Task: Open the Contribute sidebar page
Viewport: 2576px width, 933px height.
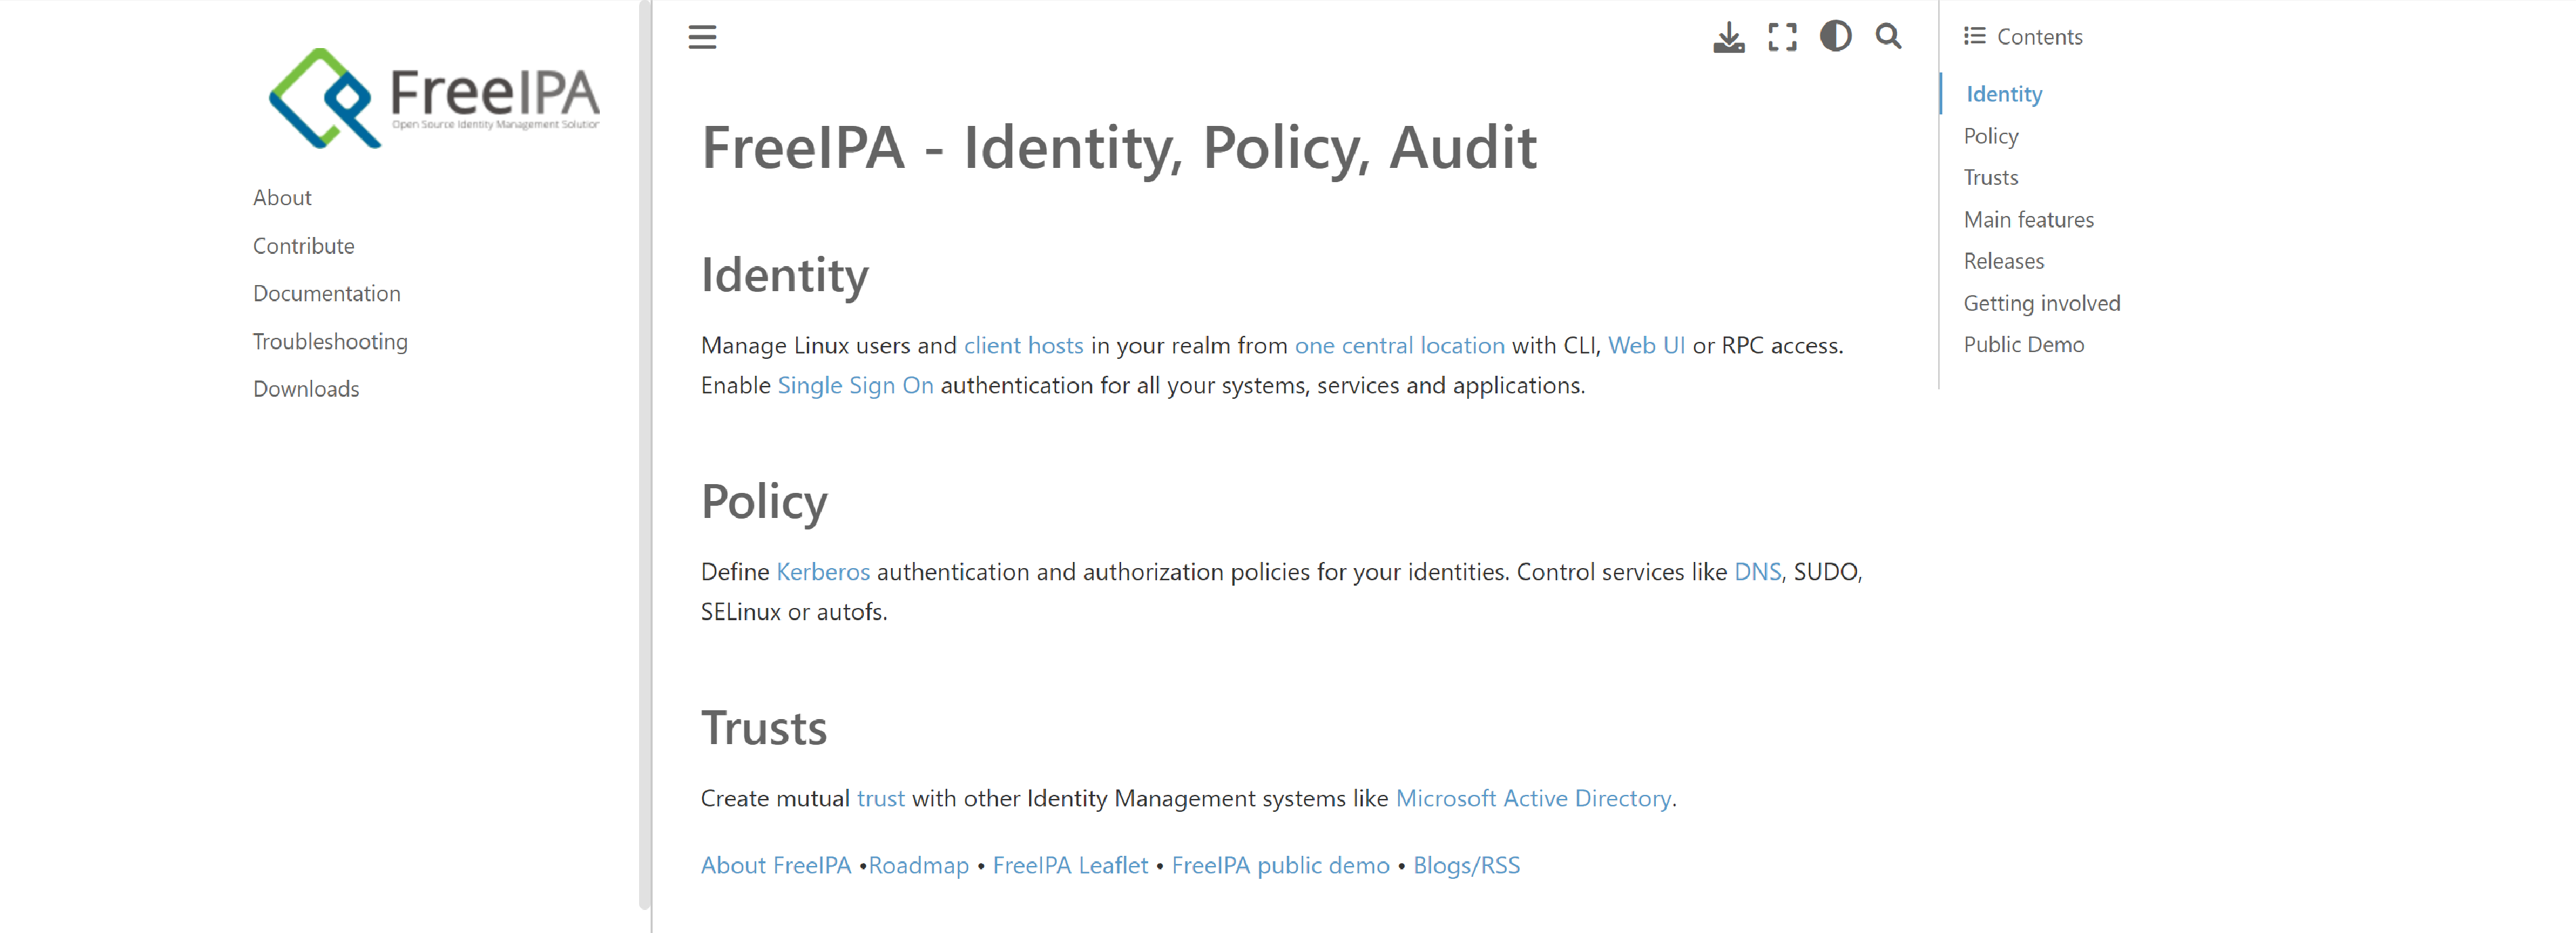Action: [x=303, y=246]
